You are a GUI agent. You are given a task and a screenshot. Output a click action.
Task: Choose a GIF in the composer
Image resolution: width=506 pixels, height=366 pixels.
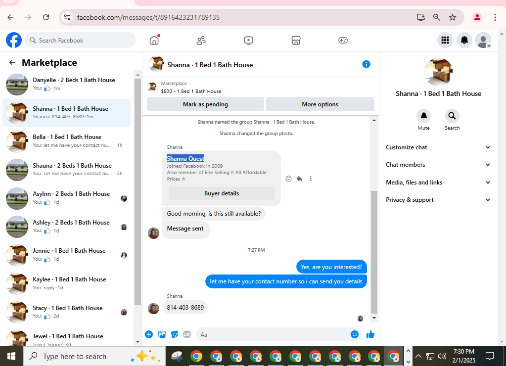point(187,334)
